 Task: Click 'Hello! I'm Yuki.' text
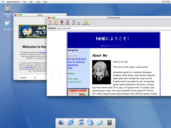pyautogui.click(x=121, y=62)
